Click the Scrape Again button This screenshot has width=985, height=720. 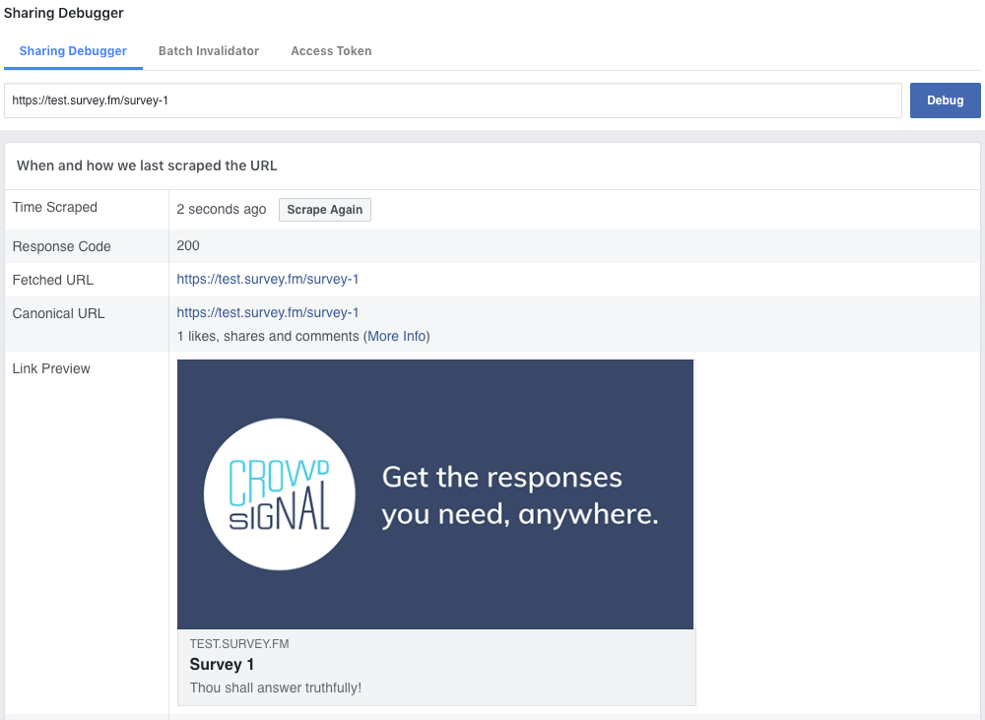(324, 210)
